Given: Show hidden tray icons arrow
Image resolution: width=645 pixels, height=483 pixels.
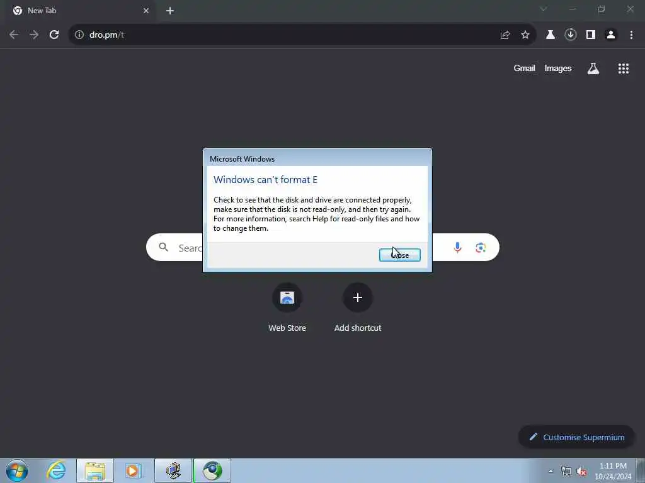Looking at the screenshot, I should (x=551, y=471).
